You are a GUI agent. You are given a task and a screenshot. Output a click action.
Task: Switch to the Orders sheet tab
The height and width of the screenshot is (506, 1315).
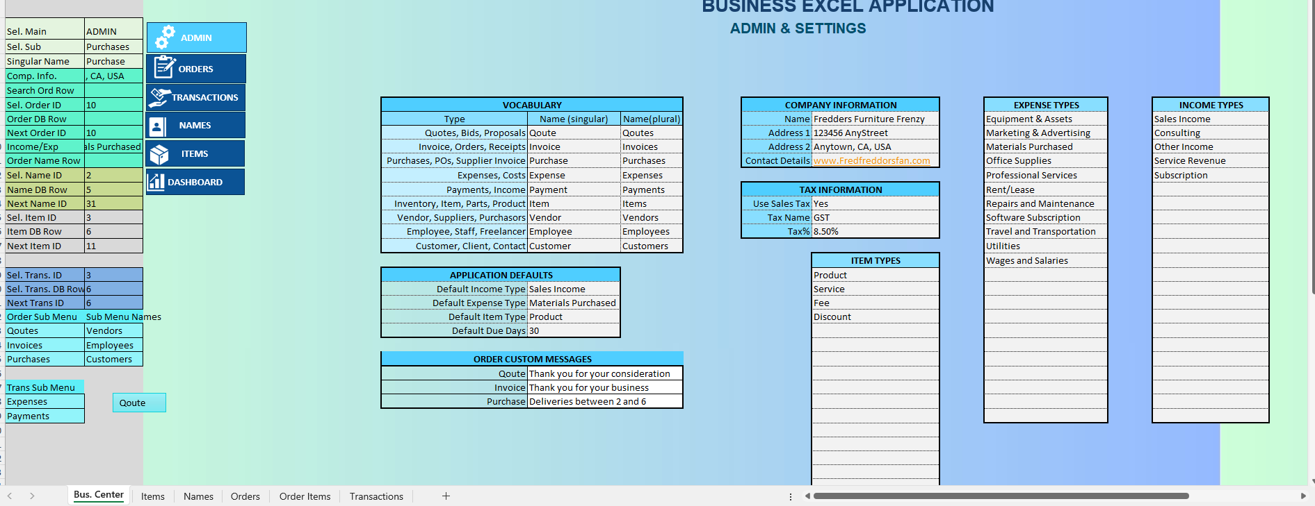pos(245,496)
